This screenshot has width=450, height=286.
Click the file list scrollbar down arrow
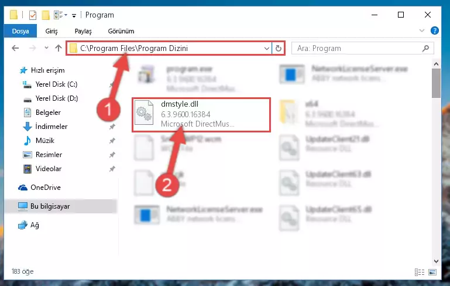(436, 261)
